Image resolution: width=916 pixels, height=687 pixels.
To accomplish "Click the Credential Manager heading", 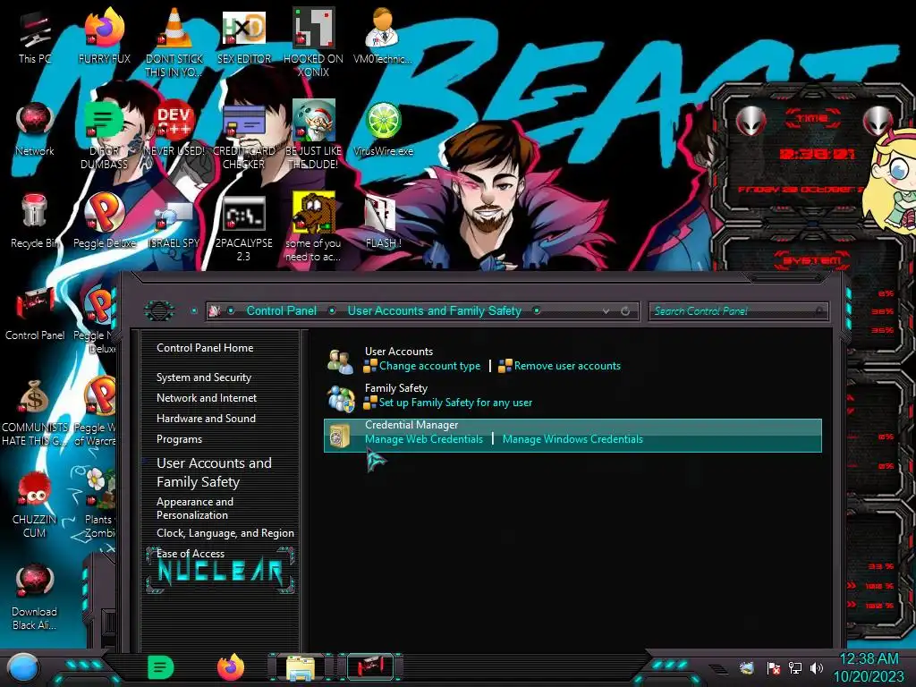I will tap(411, 425).
